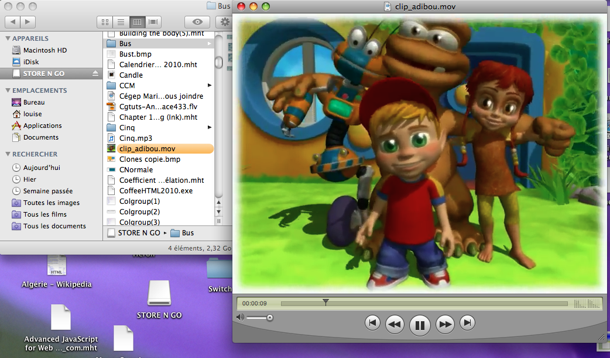Collapse the EMPLACEMENTS sidebar section
This screenshot has height=358, width=610.
[8, 91]
